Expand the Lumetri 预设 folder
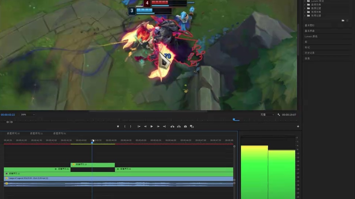Image resolution: width=355 pixels, height=199 pixels. (x=305, y=1)
